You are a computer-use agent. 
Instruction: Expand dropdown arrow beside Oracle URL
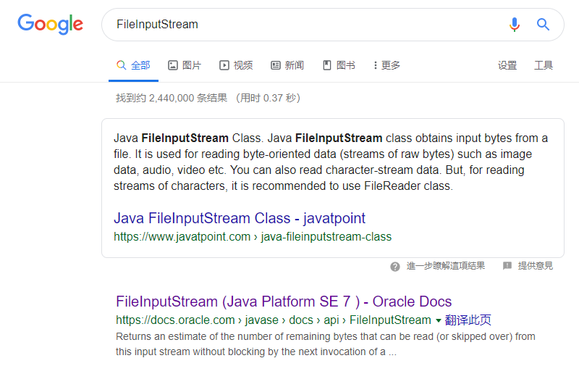(439, 320)
